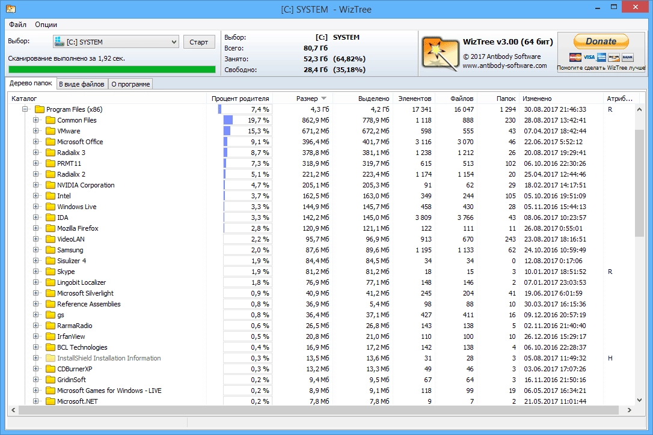The width and height of the screenshot is (653, 435).
Task: Collapse the Program Files (x86) tree node
Action: tap(25, 109)
